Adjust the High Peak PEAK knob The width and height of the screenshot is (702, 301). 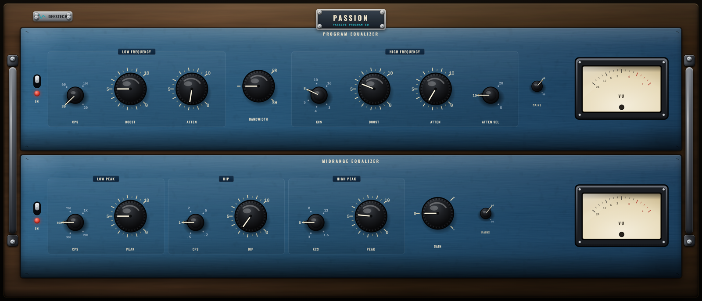371,216
